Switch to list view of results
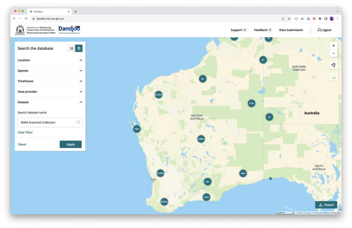 pyautogui.click(x=71, y=48)
